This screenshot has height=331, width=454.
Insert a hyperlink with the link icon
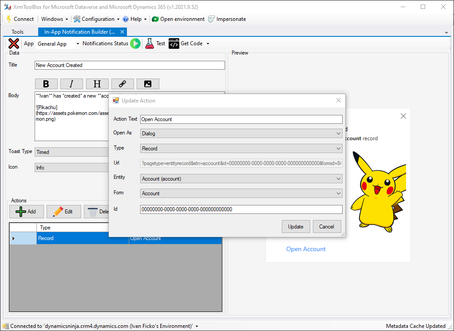coord(122,84)
